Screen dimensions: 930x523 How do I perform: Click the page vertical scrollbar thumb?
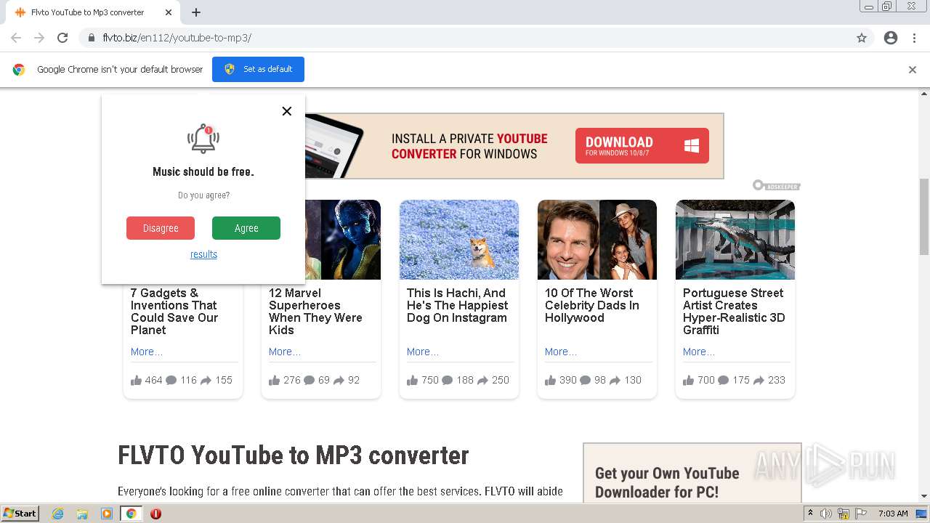coord(924,216)
